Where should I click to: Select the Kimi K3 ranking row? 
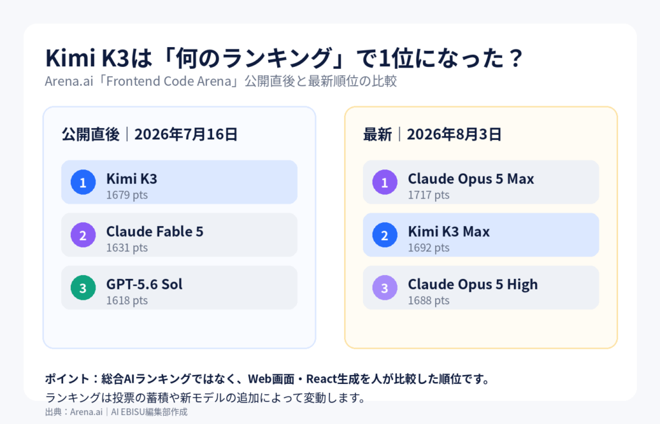tap(179, 182)
